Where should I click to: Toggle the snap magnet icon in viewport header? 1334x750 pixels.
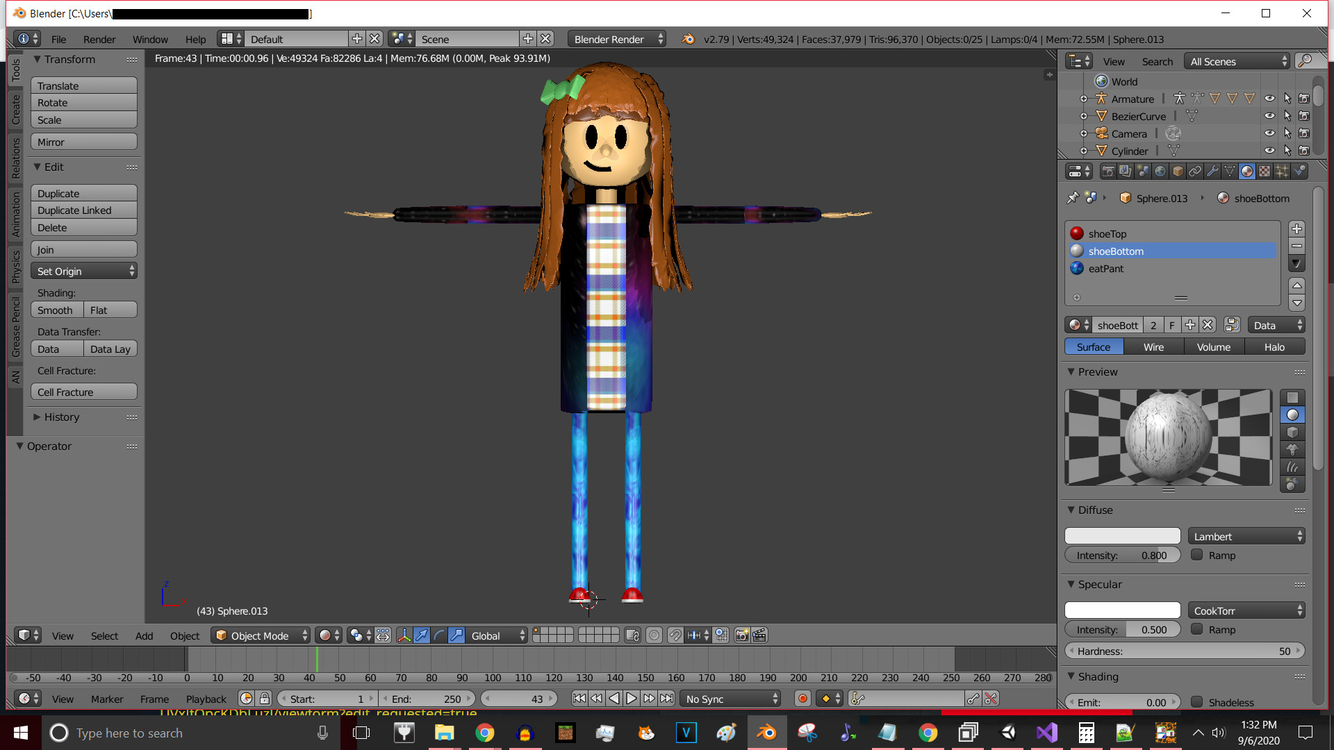click(x=675, y=635)
